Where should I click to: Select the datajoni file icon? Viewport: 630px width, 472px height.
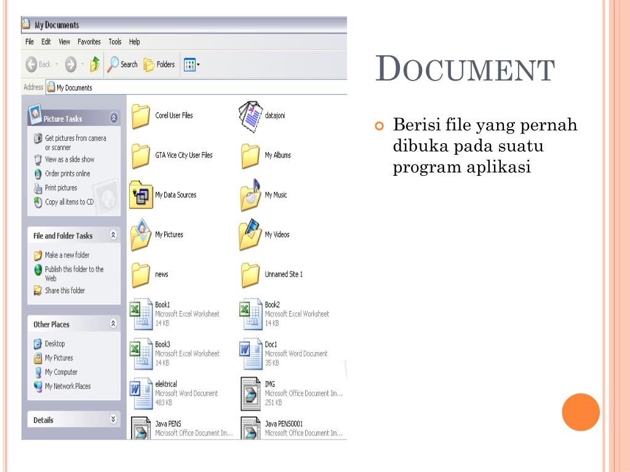click(x=250, y=116)
